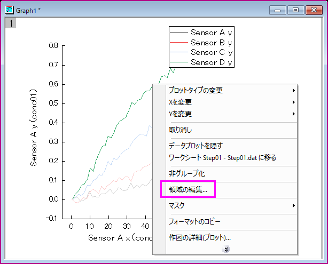Screen dimensions: 328x264
Task: Select 領域の編集... menu entry
Action: click(x=225, y=190)
